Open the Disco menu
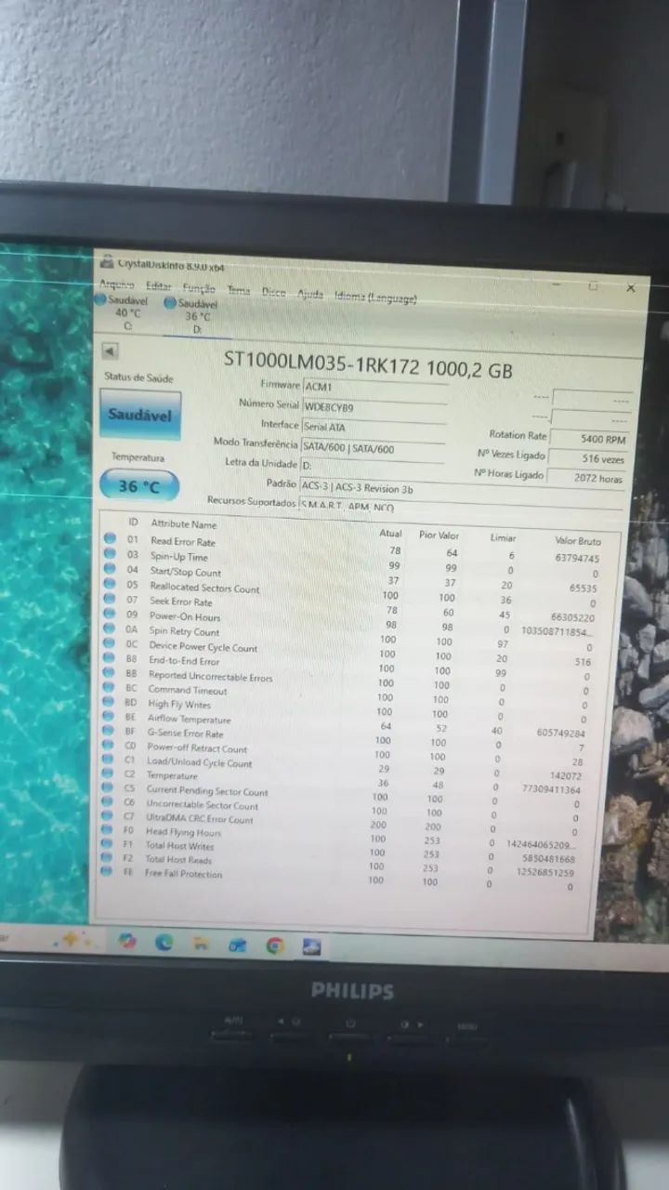Image resolution: width=669 pixels, height=1190 pixels. pyautogui.click(x=274, y=292)
